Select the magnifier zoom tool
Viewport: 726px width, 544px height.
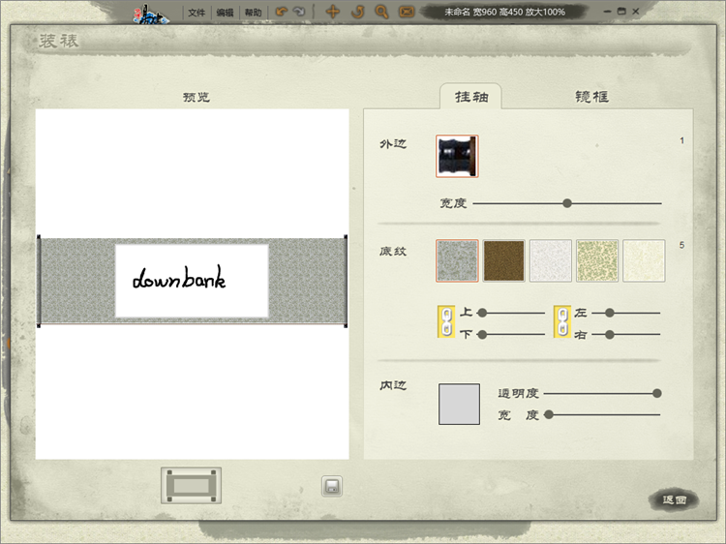point(381,13)
